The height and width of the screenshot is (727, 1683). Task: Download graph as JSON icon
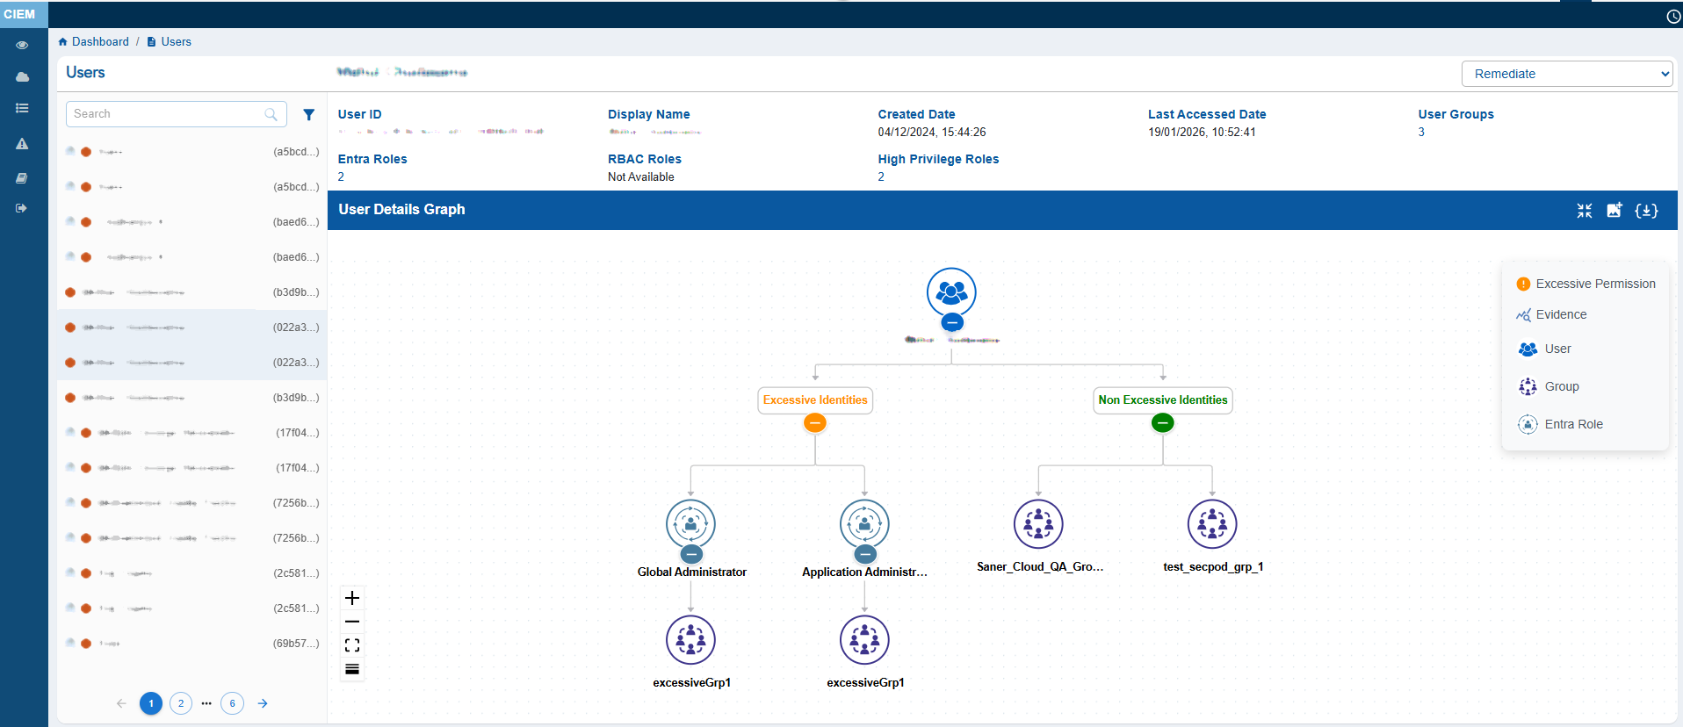click(1646, 211)
